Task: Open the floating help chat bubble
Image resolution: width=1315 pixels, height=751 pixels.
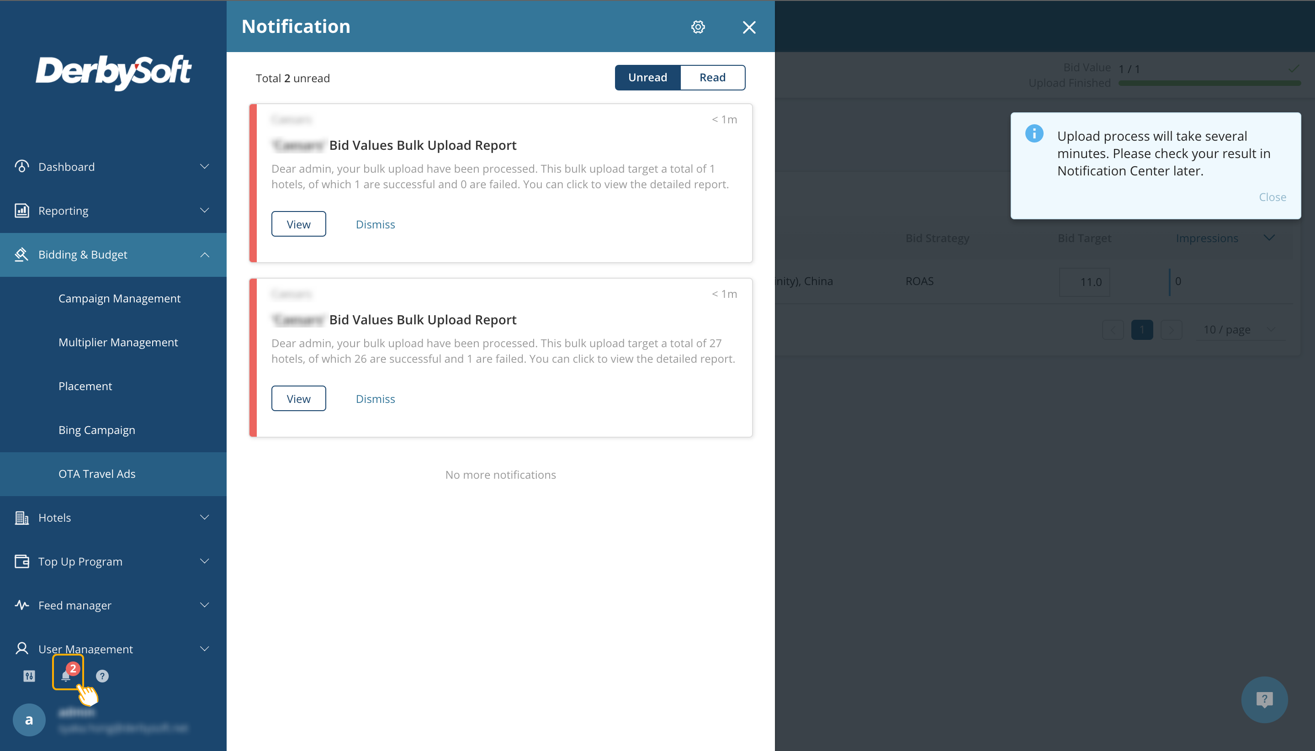Action: (1264, 699)
